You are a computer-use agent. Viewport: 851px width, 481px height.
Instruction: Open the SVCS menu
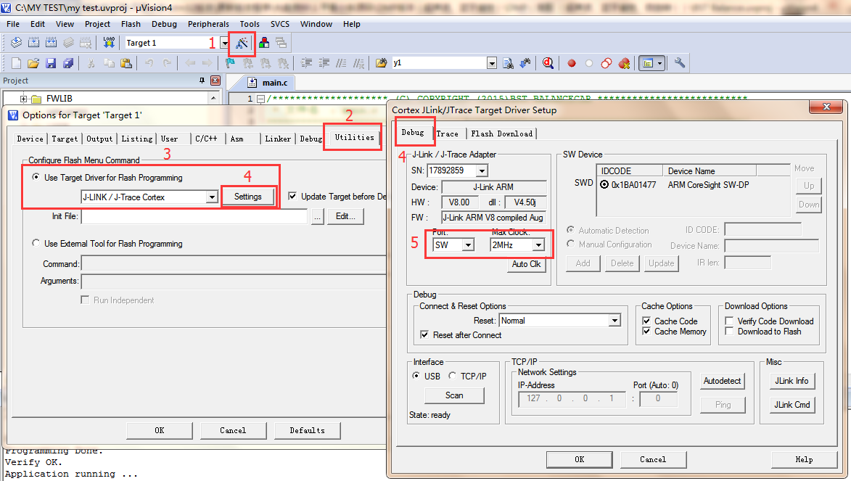coord(280,24)
